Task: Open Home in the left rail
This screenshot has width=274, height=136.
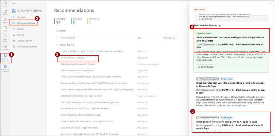Action: tap(5, 4)
